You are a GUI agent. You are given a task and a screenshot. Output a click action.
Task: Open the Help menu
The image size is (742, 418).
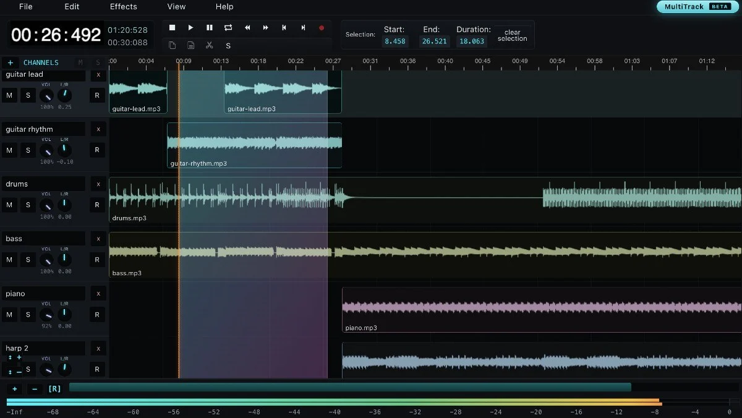(x=224, y=7)
